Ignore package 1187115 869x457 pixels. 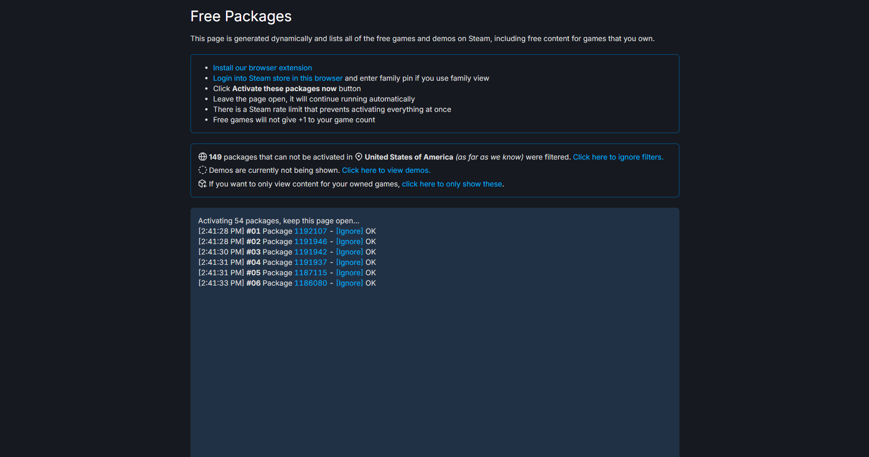(x=349, y=273)
